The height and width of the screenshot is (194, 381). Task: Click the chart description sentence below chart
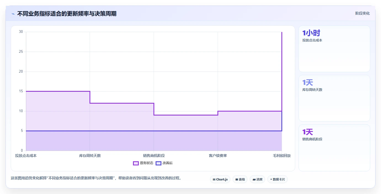97,178
